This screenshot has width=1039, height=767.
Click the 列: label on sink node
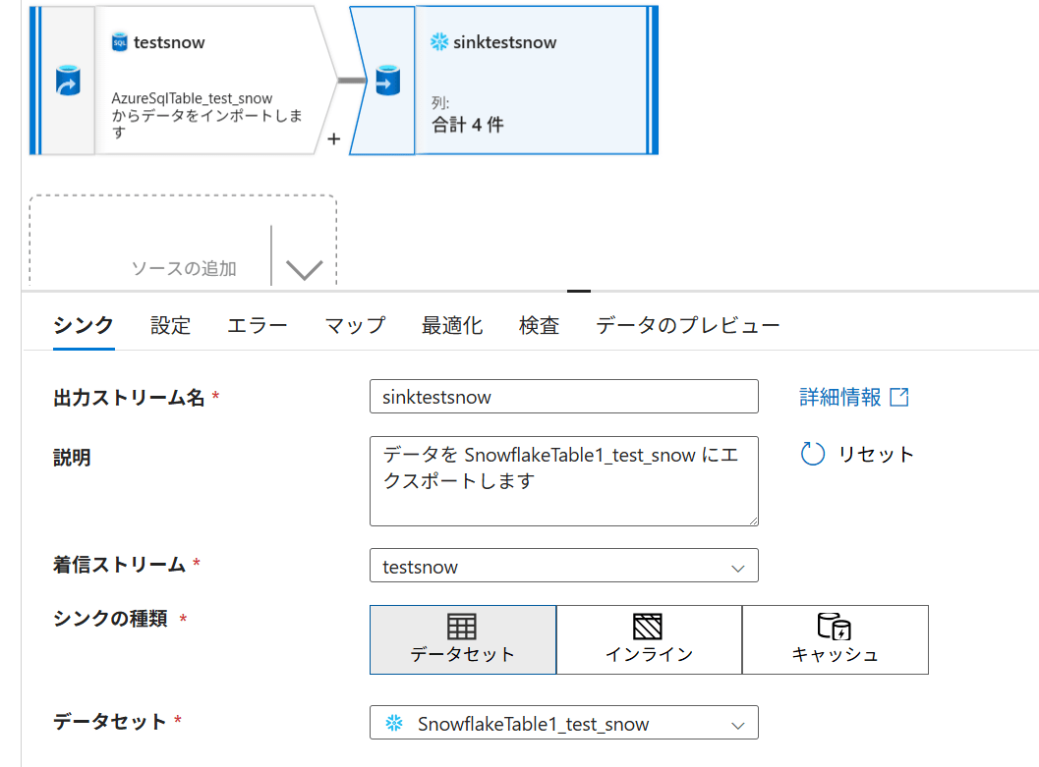point(440,103)
